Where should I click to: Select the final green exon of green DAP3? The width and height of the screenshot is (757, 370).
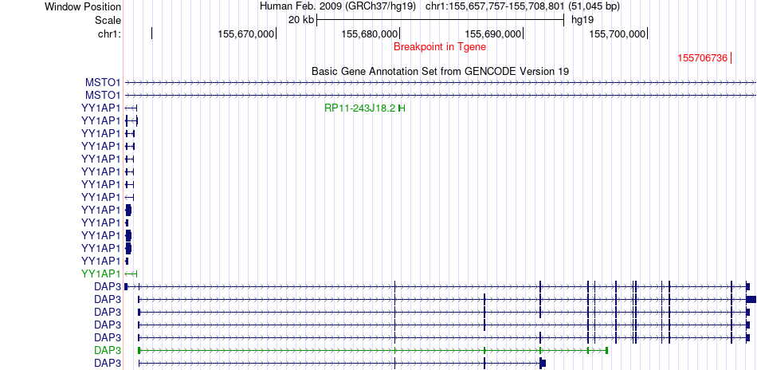(606, 350)
